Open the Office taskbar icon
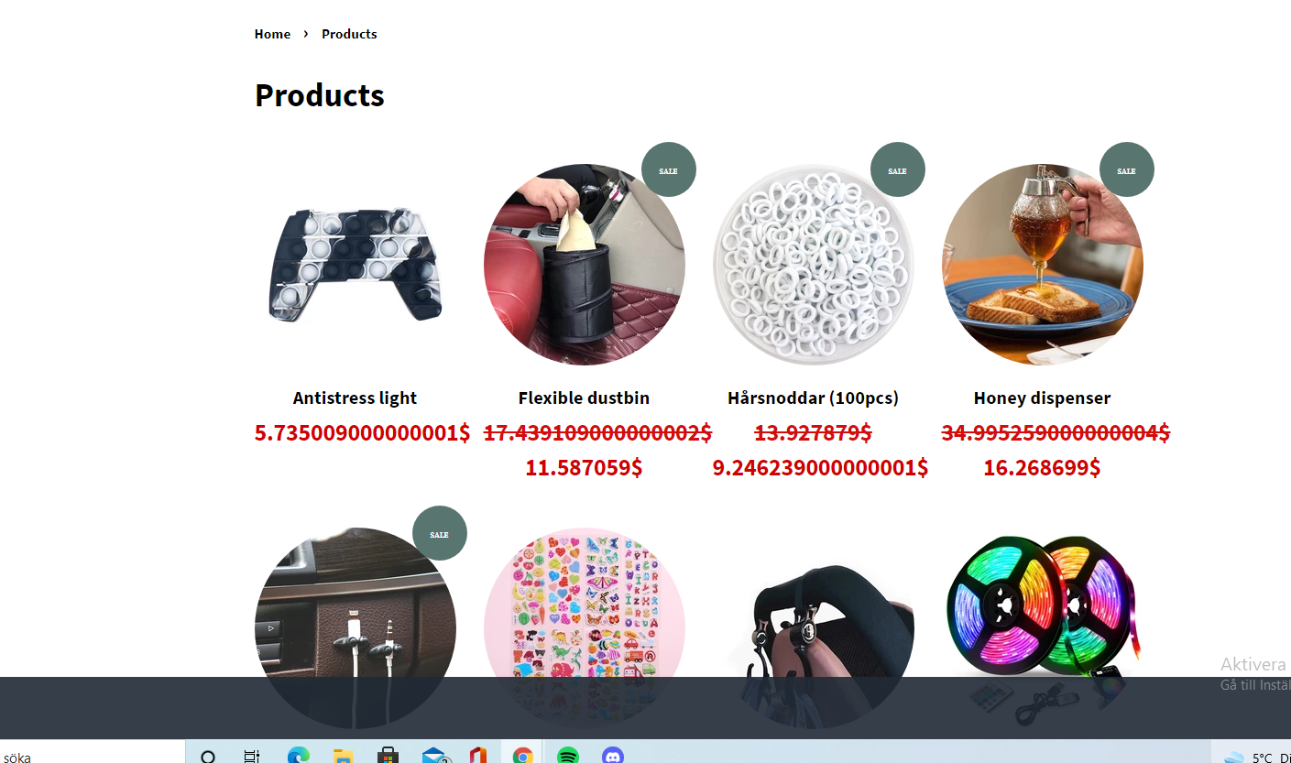This screenshot has height=763, width=1291. point(477,756)
